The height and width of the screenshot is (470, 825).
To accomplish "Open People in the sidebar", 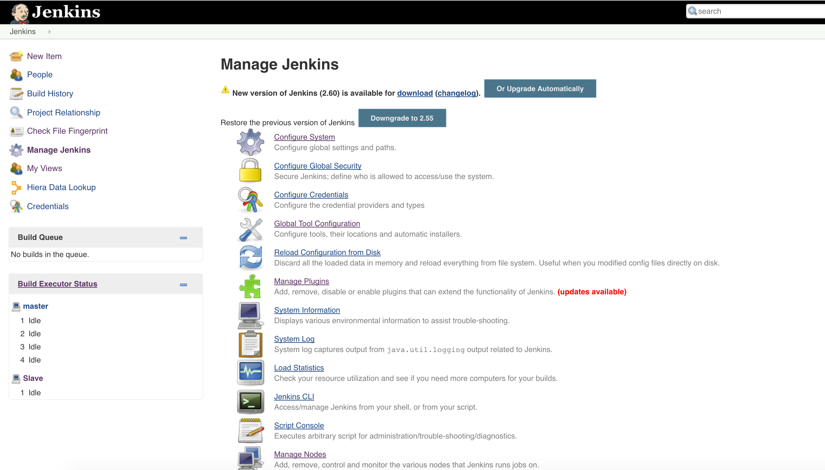I will tap(40, 75).
